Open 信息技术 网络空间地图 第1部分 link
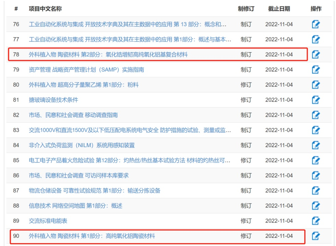This screenshot has height=246, width=336. tap(75, 206)
